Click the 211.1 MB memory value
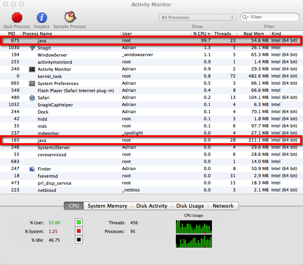The width and height of the screenshot is (303, 265). [258, 140]
